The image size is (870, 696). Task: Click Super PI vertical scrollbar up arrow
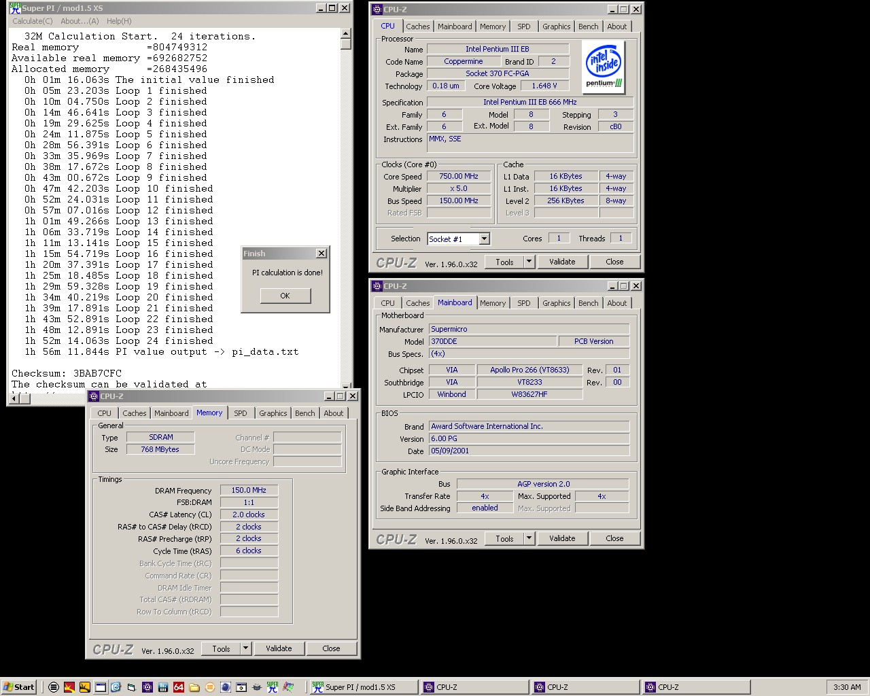tap(346, 33)
